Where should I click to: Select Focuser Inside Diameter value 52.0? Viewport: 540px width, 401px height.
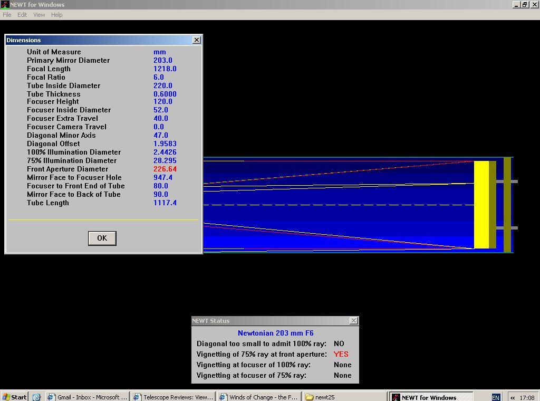click(161, 110)
